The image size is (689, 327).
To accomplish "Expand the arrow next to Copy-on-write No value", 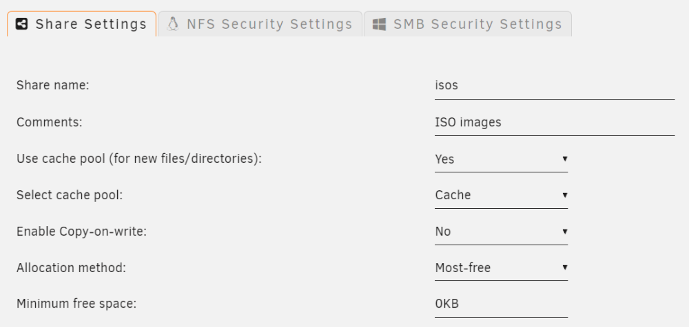I will [565, 232].
